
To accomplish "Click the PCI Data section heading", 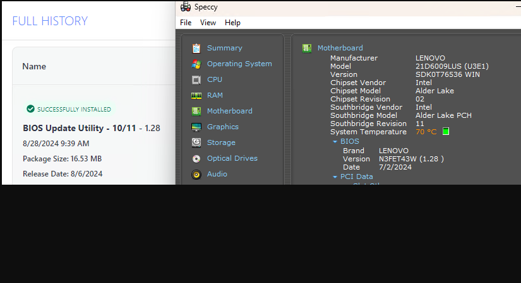I will [357, 176].
